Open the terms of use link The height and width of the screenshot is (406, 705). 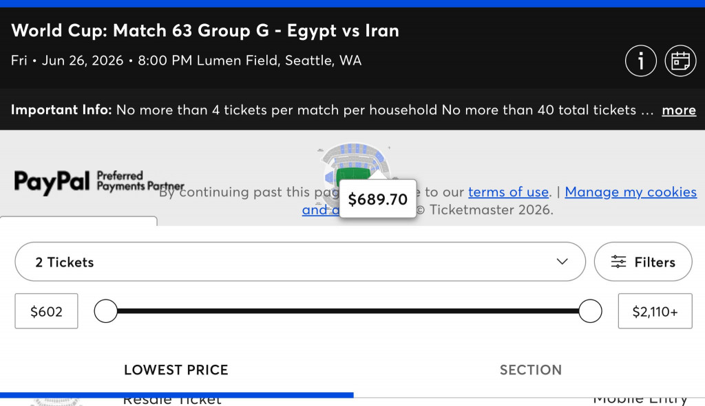tap(509, 192)
